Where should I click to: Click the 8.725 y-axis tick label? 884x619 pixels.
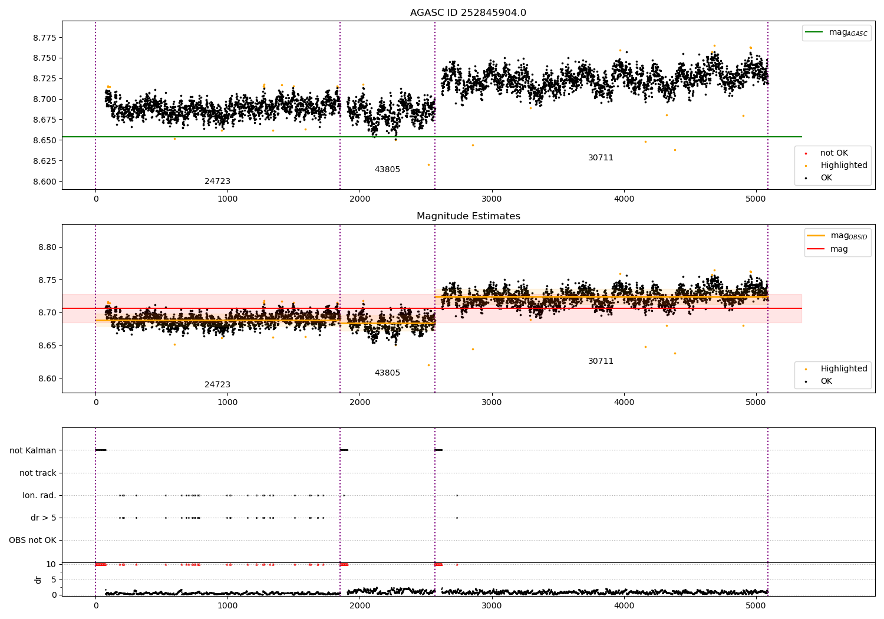pos(45,79)
